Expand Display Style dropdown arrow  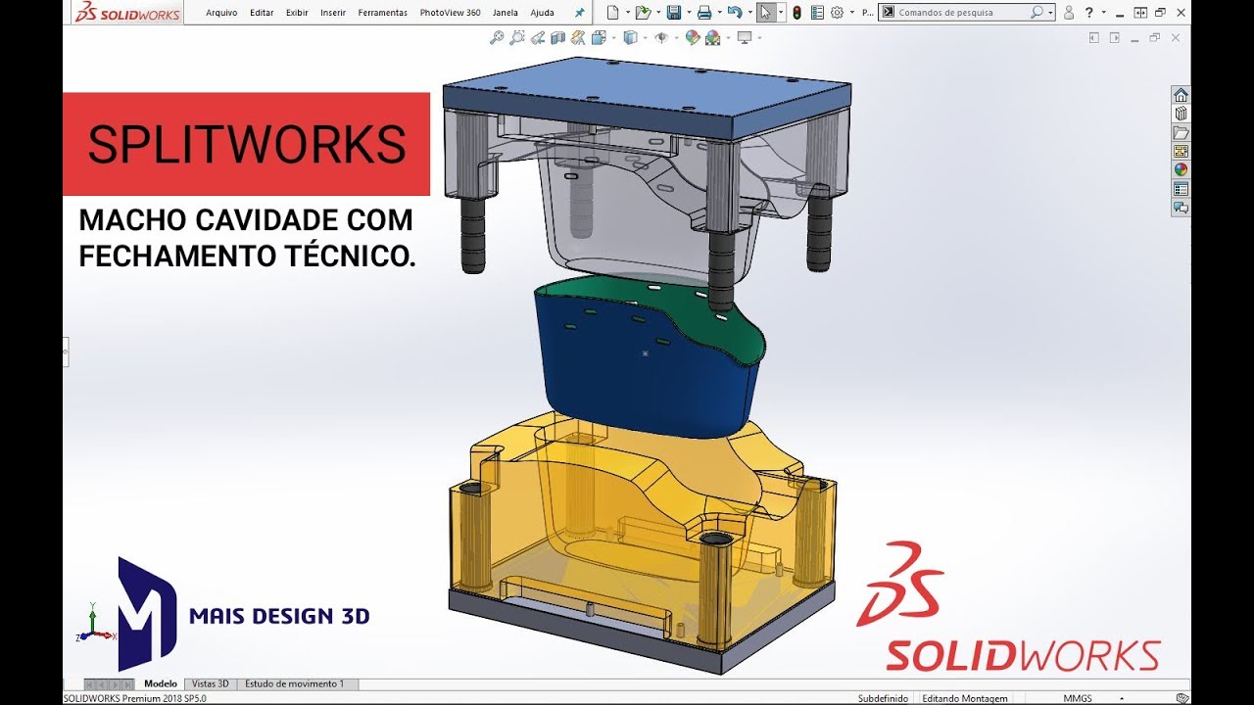click(645, 38)
